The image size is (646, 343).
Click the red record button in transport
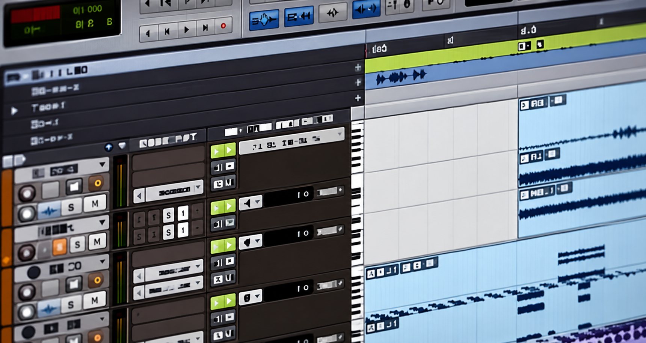point(223,26)
